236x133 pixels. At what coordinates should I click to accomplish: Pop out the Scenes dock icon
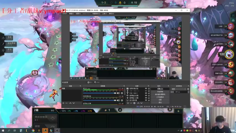coord(80,86)
